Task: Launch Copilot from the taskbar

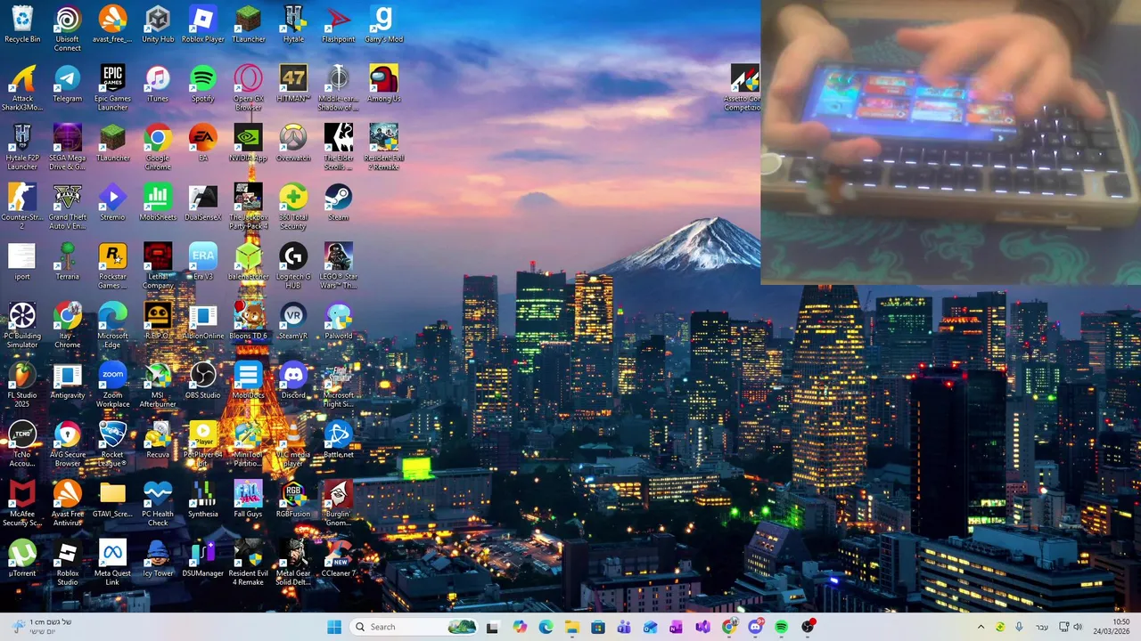Action: pyautogui.click(x=520, y=627)
